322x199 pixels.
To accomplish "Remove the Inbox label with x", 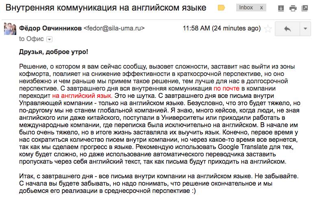I will click(x=261, y=8).
